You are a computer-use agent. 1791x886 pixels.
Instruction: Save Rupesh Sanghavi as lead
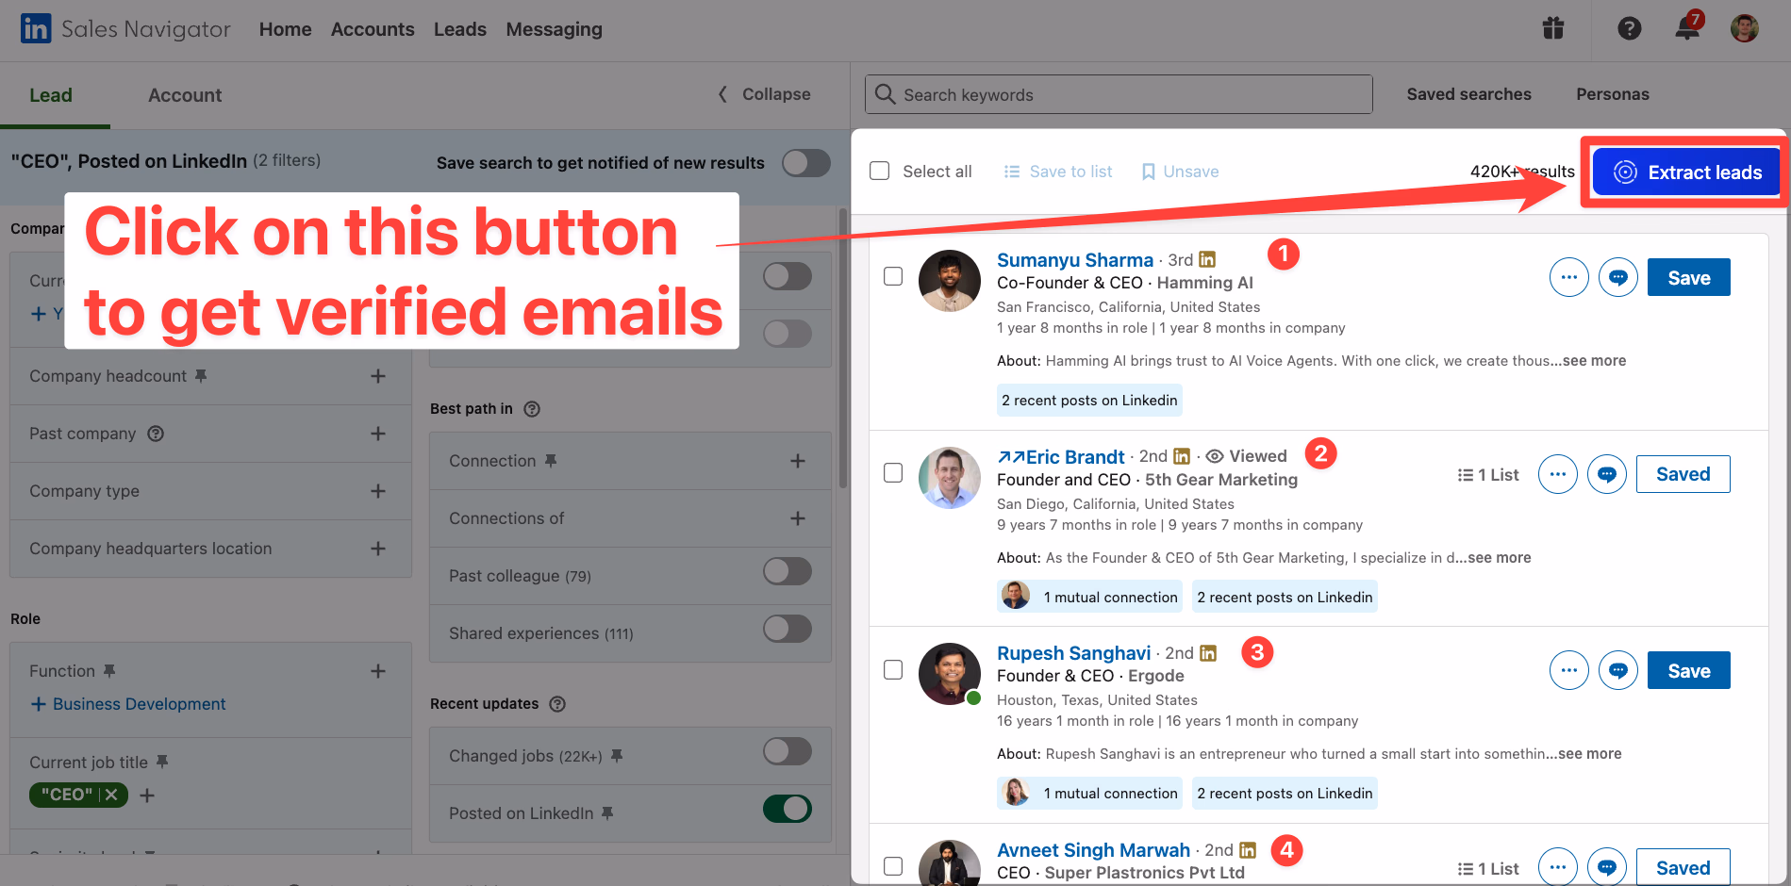click(1689, 671)
